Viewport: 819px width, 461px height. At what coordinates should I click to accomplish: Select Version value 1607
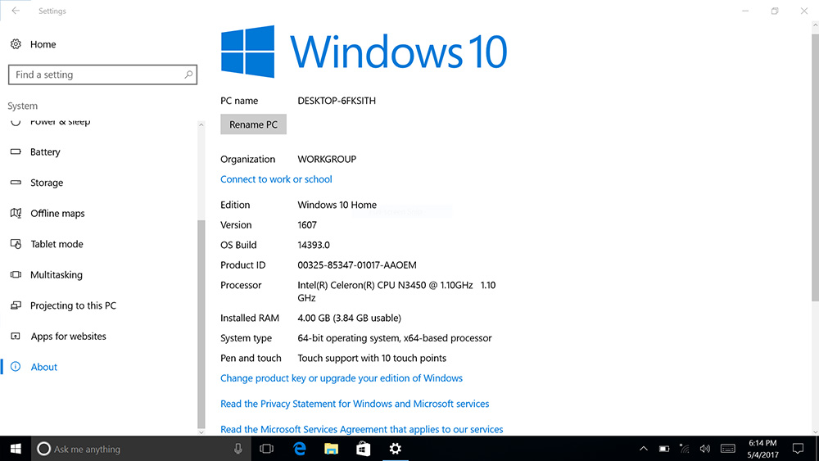click(307, 225)
